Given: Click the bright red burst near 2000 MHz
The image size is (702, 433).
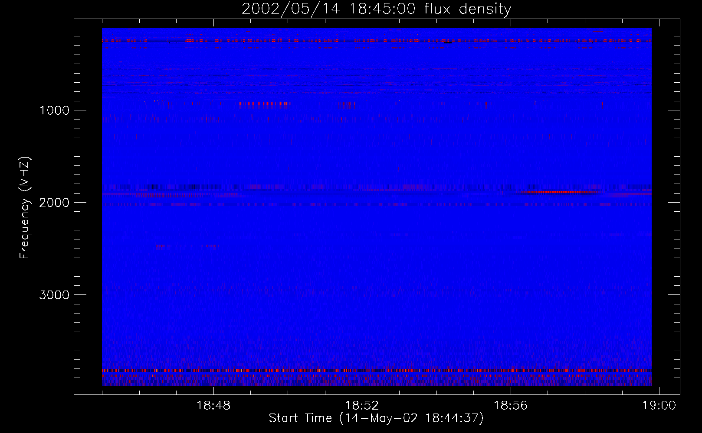Looking at the screenshot, I should [x=560, y=192].
